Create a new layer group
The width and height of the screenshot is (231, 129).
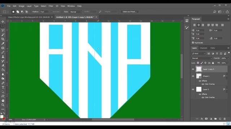coord(215,119)
